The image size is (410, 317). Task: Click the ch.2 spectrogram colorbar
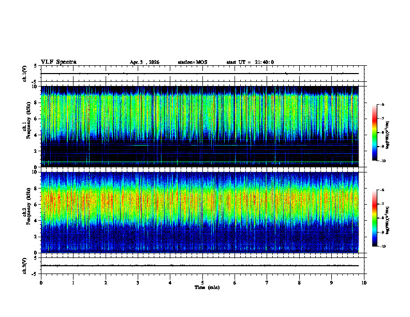click(374, 218)
